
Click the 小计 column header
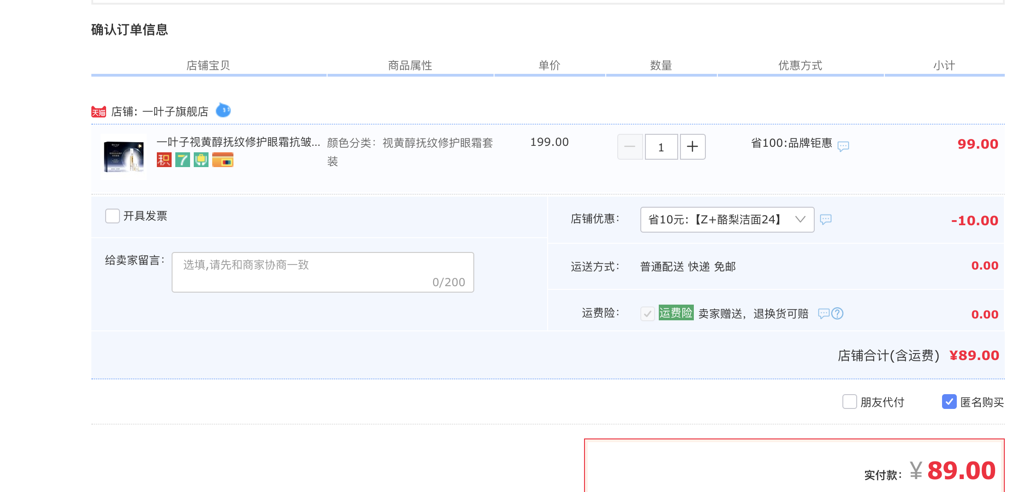click(x=944, y=66)
